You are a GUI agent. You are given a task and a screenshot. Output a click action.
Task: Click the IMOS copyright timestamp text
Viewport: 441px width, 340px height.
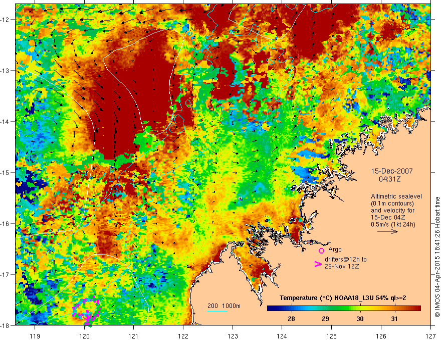click(437, 257)
